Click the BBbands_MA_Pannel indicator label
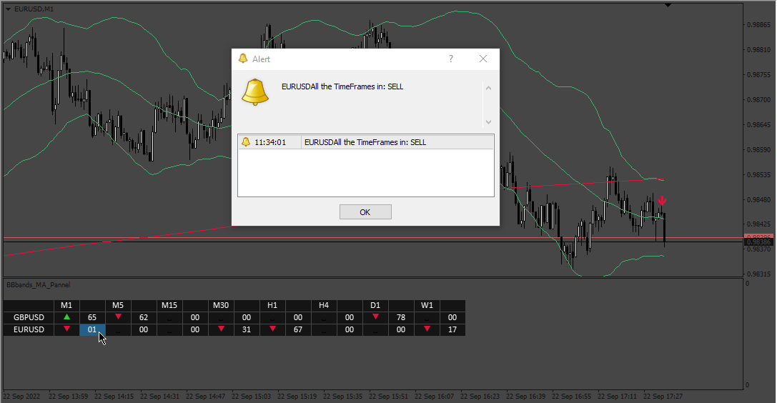The width and height of the screenshot is (777, 403). [38, 284]
